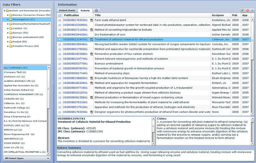Viewport: 256px width, 163px height.
Task: Click the mail icon beside US20080153080A1
Action: pyautogui.click(x=59, y=25)
